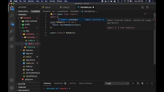Image resolution: width=164 pixels, height=92 pixels.
Task: Open the Search view icon
Action: (x=12, y=16)
